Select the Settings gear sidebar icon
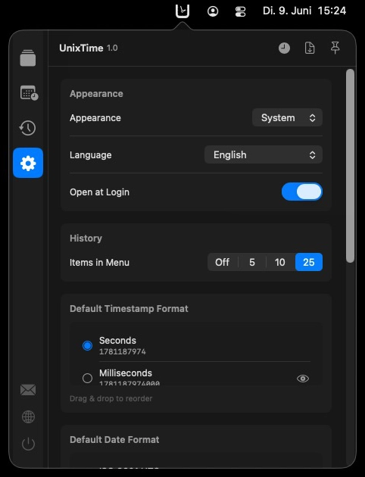The width and height of the screenshot is (365, 477). pyautogui.click(x=28, y=163)
